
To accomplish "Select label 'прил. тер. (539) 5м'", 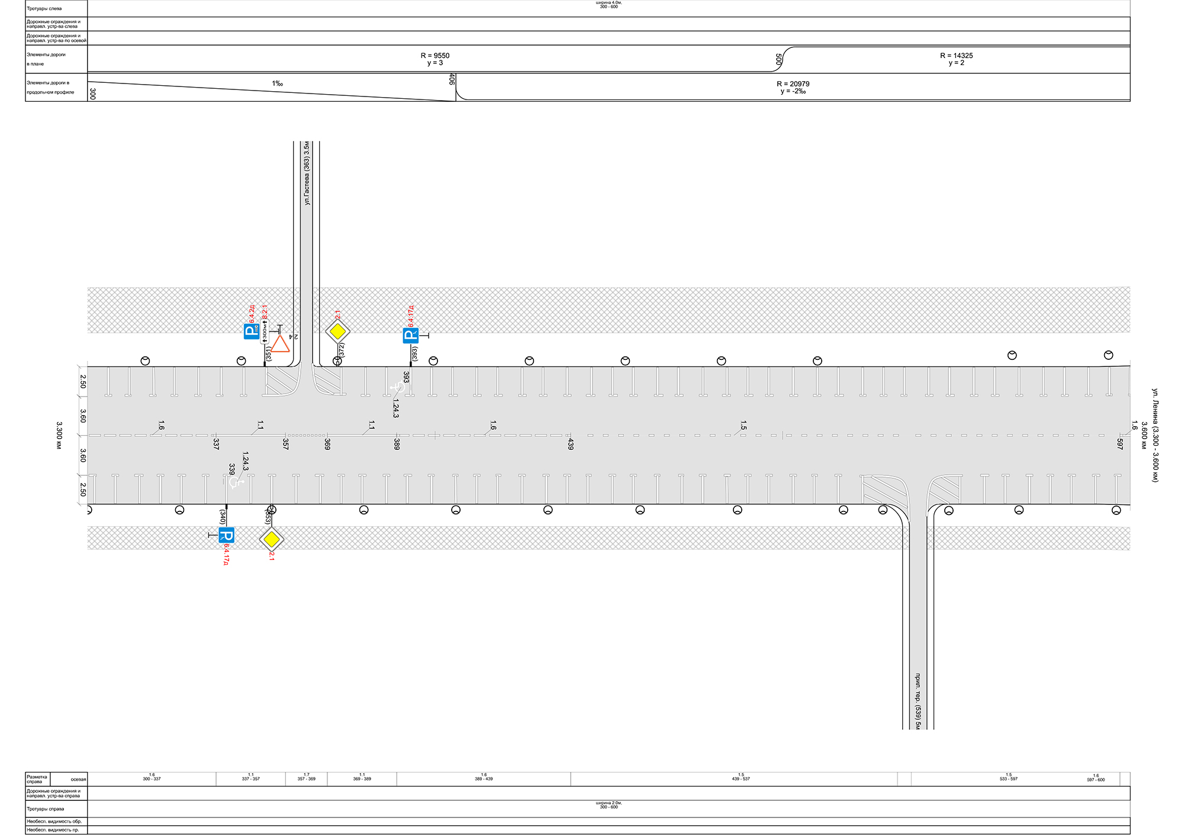I will 918,701.
